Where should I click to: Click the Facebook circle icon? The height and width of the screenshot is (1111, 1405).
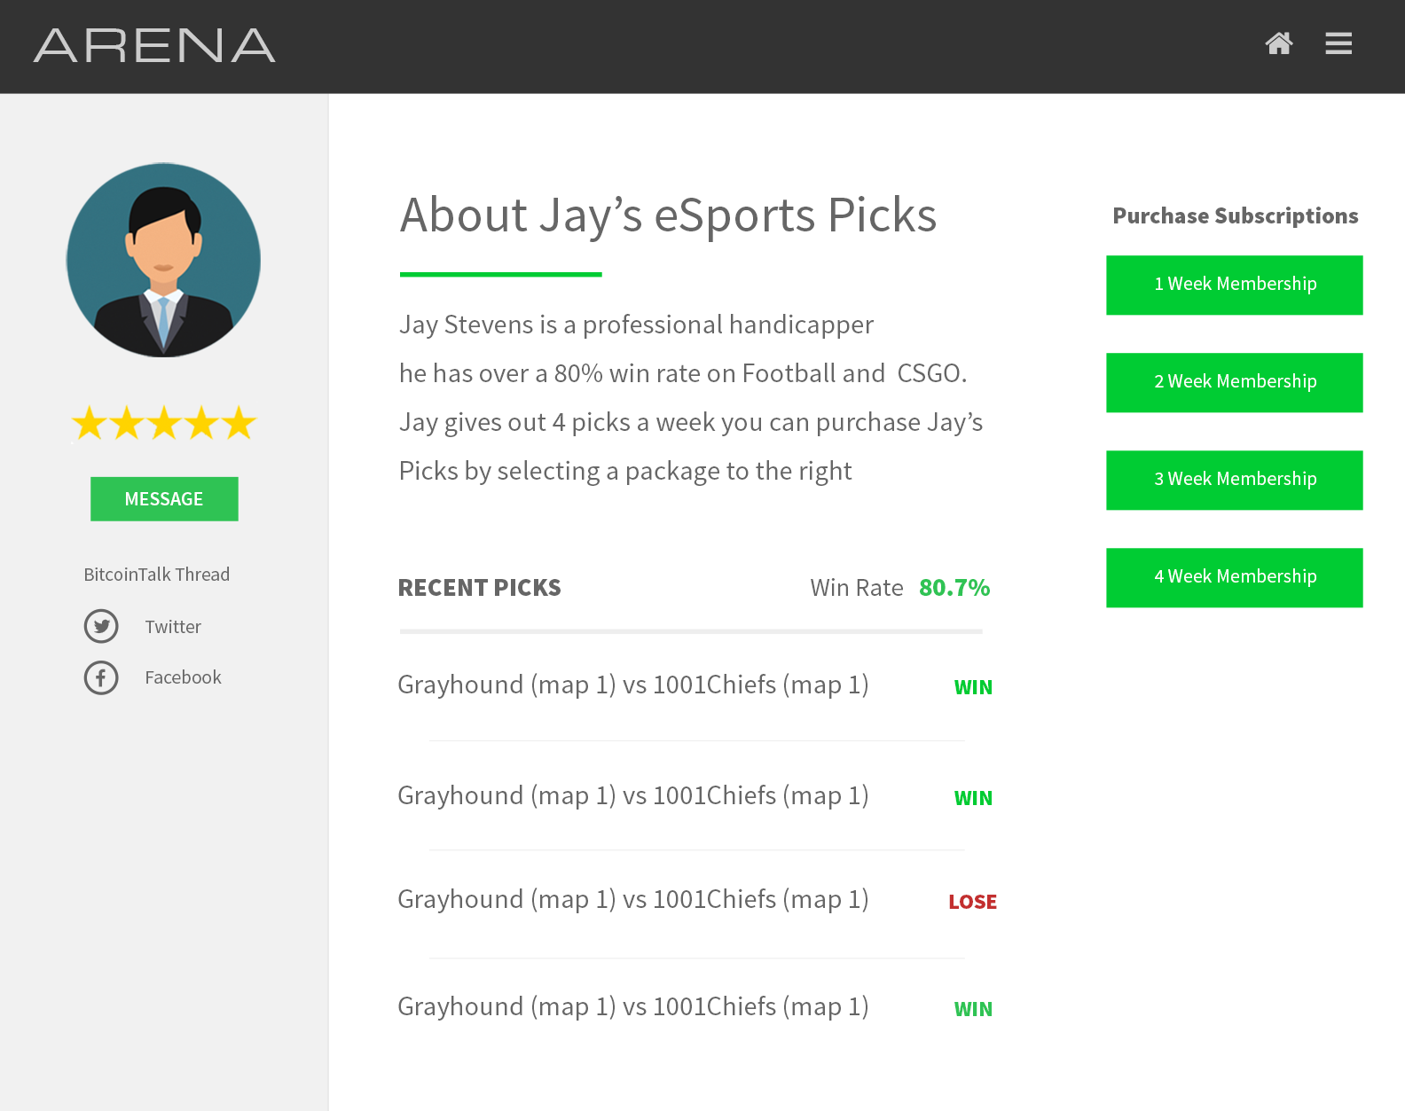click(101, 678)
